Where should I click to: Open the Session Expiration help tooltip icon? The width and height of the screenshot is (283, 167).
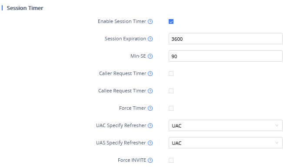pos(150,39)
